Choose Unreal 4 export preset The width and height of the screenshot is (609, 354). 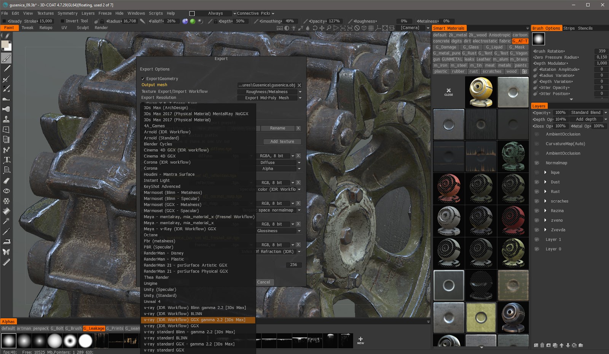(x=152, y=302)
